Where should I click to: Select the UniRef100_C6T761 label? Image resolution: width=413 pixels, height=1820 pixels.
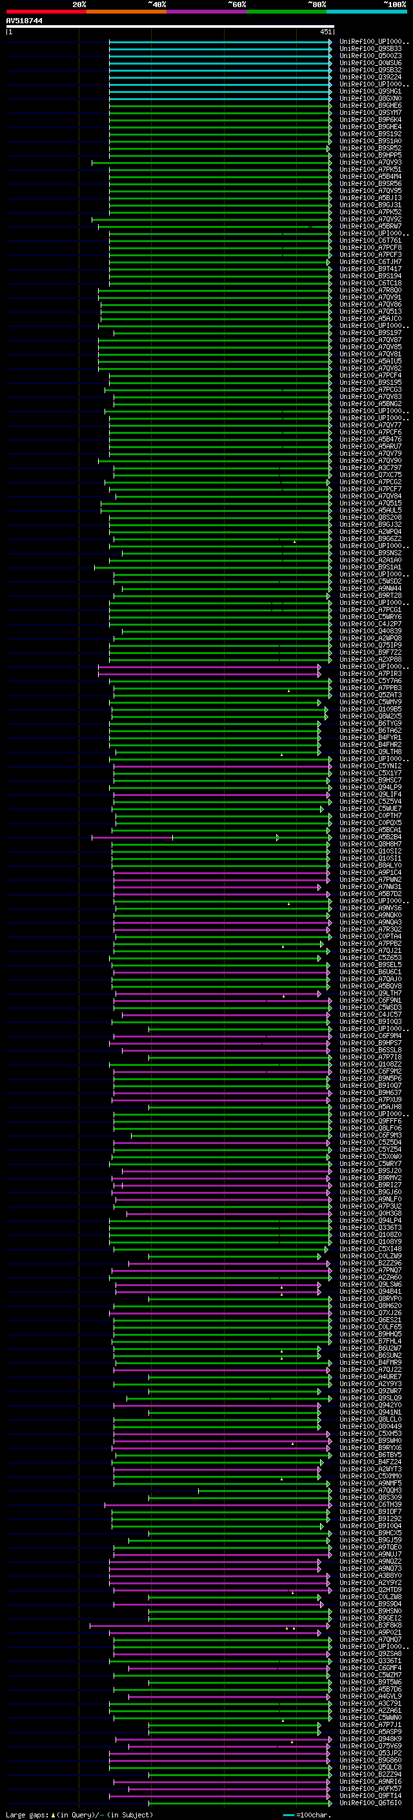click(370, 240)
